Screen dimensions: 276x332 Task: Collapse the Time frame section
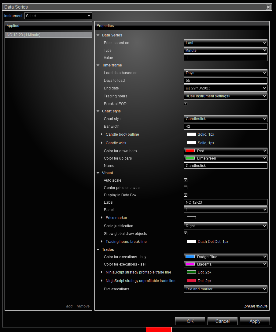coord(98,65)
